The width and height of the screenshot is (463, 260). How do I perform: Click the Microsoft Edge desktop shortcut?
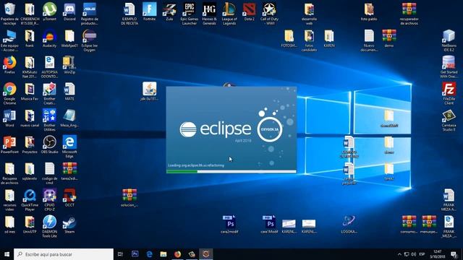coord(69,147)
